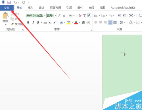
Task: Switch to the 引用 tab
Action: [69, 8]
